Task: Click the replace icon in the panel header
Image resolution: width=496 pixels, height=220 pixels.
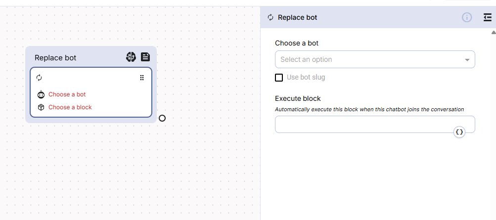Action: pyautogui.click(x=271, y=17)
